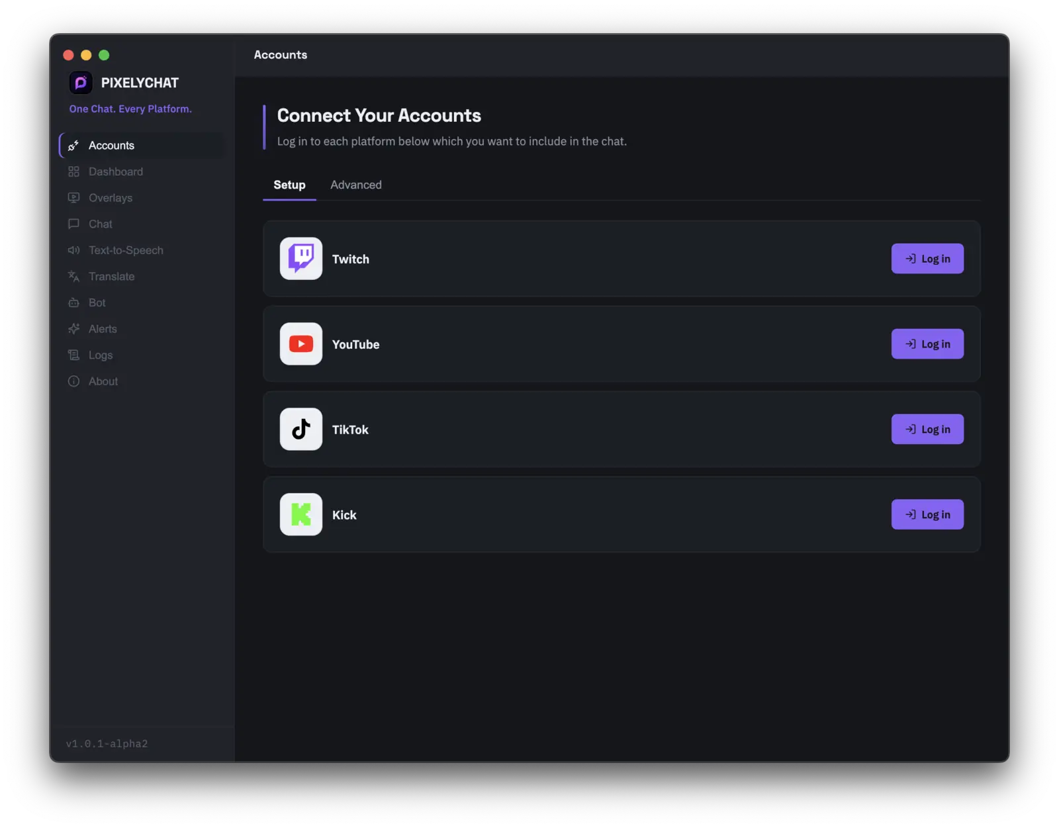Click the Twitch platform name
Image resolution: width=1059 pixels, height=828 pixels.
coord(351,259)
